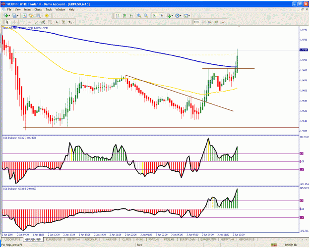Select the Cursor arrow tool
The height and width of the screenshot is (248, 310).
pos(7,22)
